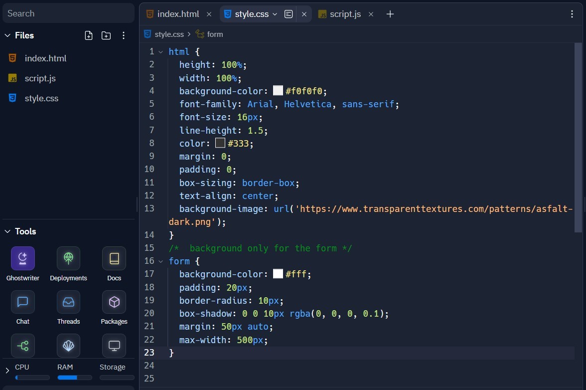586x390 pixels.
Task: Click the style.css tab layout icon
Action: click(288, 14)
